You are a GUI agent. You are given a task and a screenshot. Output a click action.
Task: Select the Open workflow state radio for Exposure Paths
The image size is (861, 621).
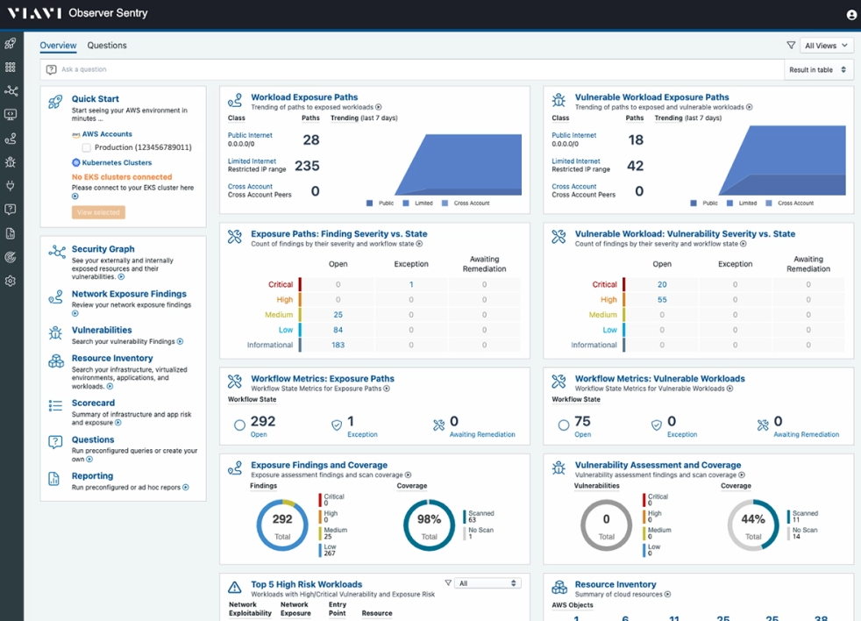tap(239, 425)
